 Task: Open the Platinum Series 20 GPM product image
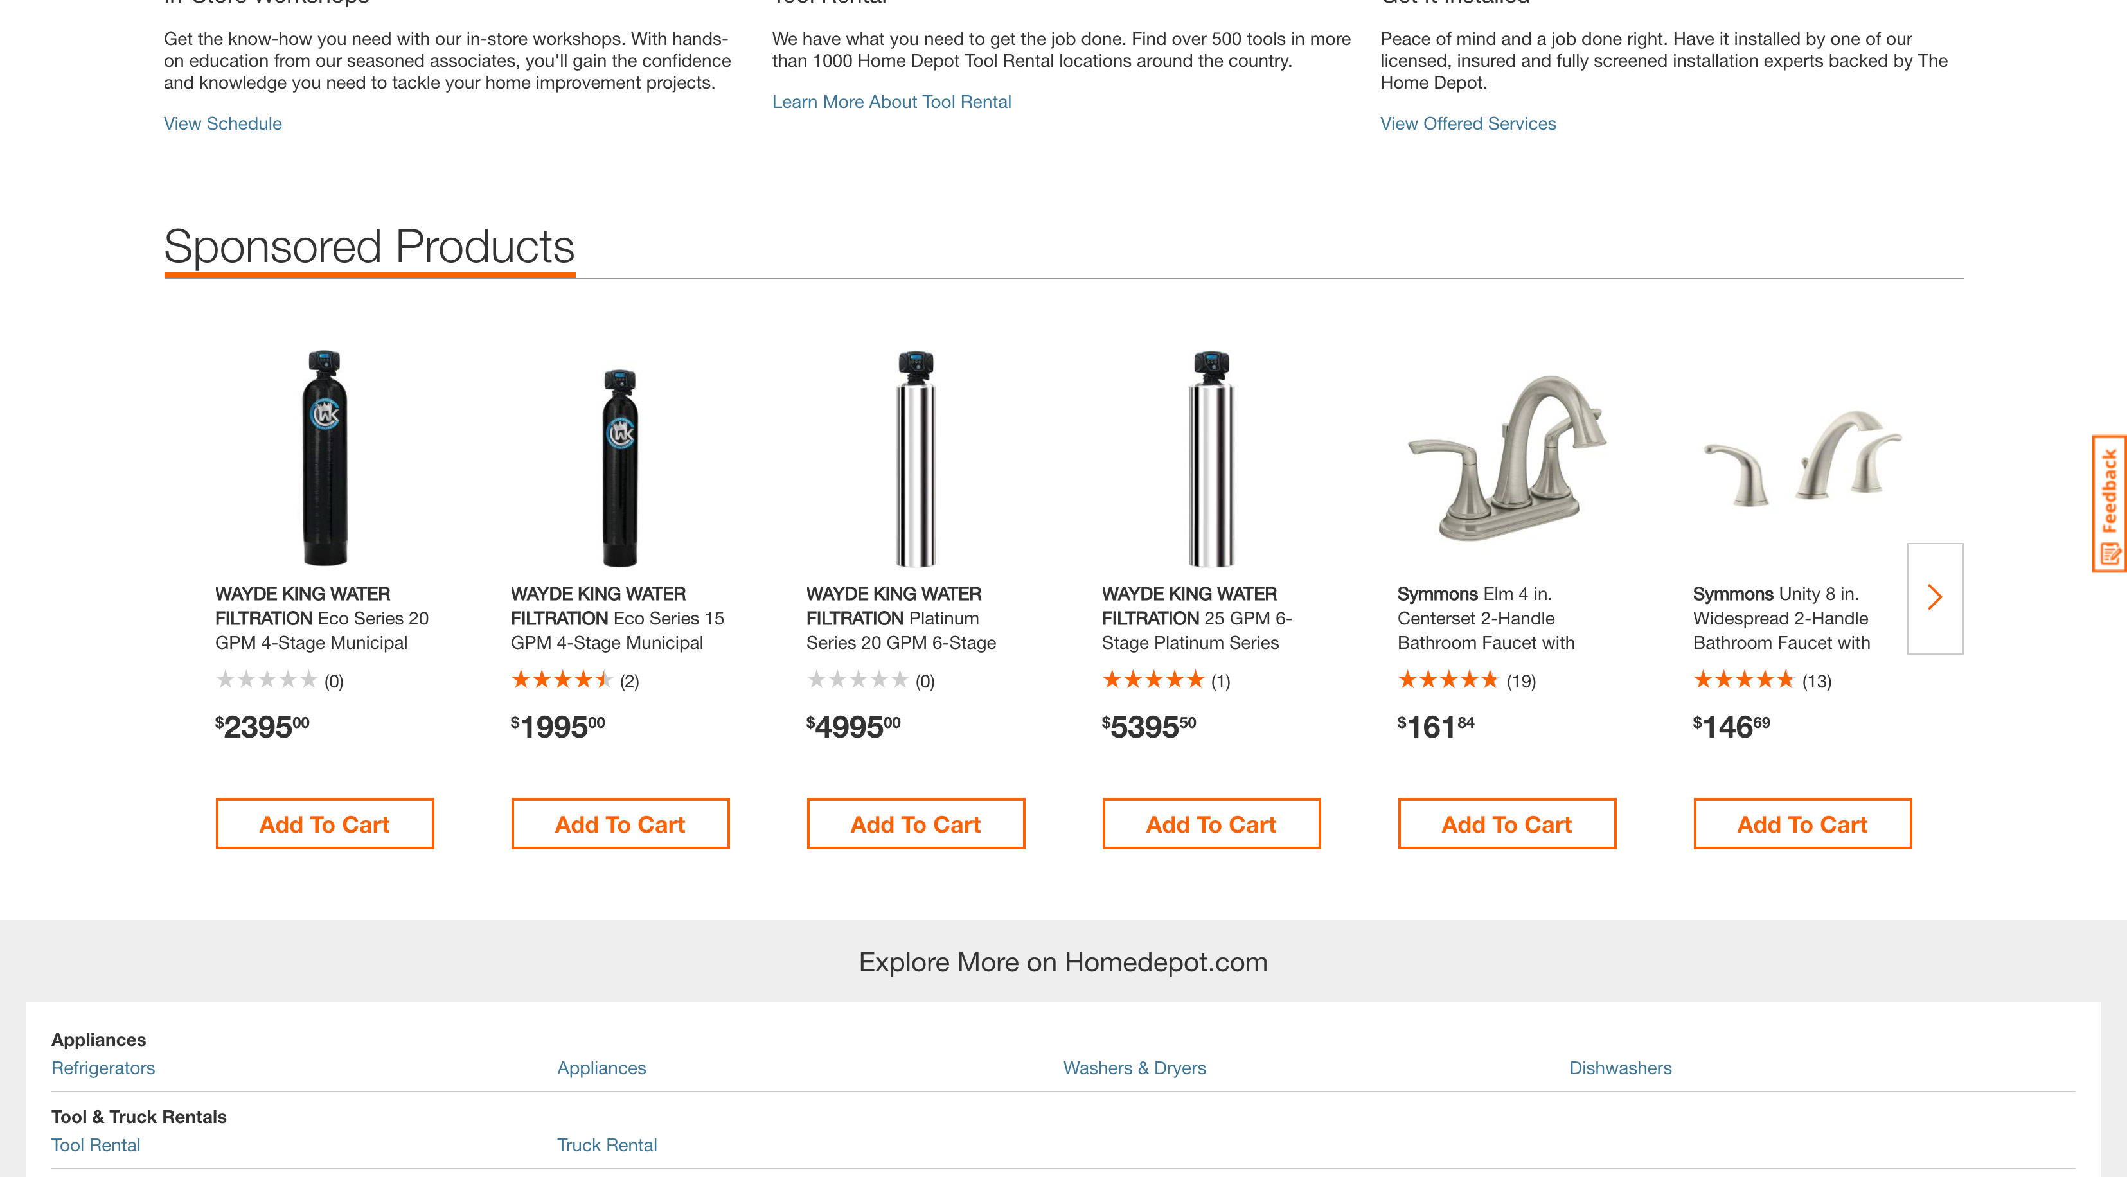point(916,458)
